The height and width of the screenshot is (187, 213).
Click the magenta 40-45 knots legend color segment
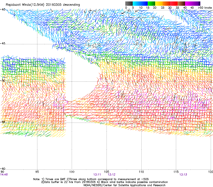coord(189,3)
